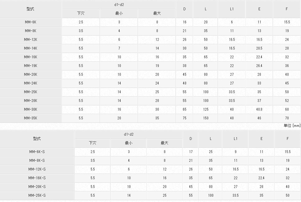The width and height of the screenshot is (301, 202).
Task: Click the MM-30K model name
Action: [31, 109]
